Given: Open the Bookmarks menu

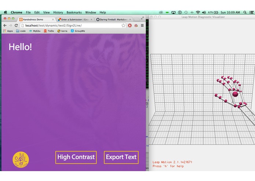Looking at the screenshot, I should 74,12.
